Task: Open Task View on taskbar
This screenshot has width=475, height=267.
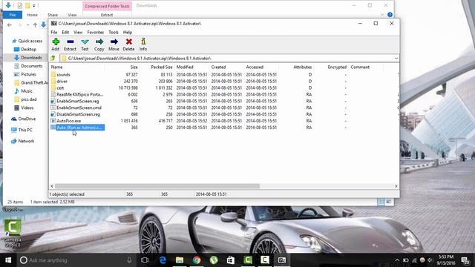Action: point(145,260)
